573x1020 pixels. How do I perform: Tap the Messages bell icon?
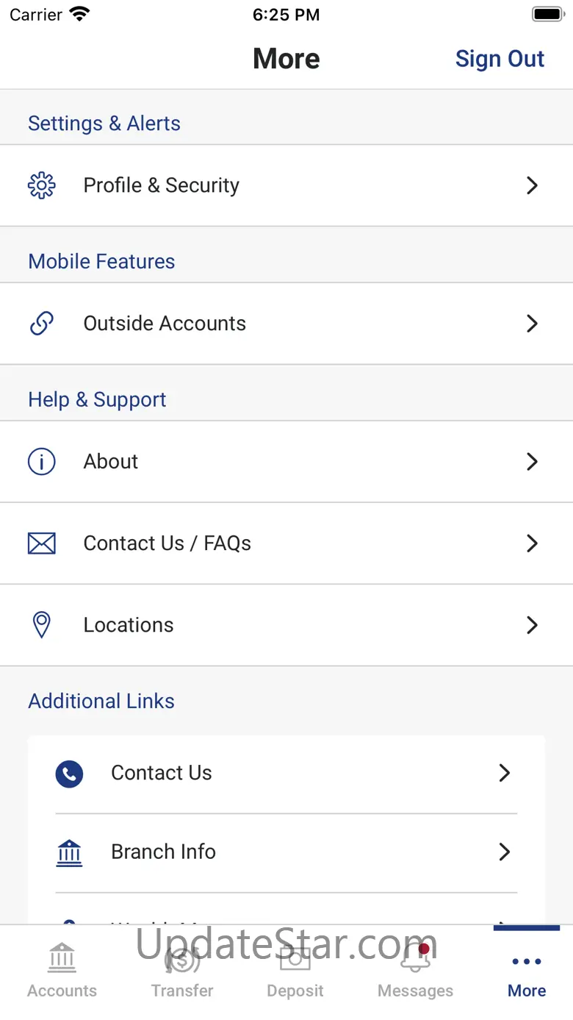415,959
